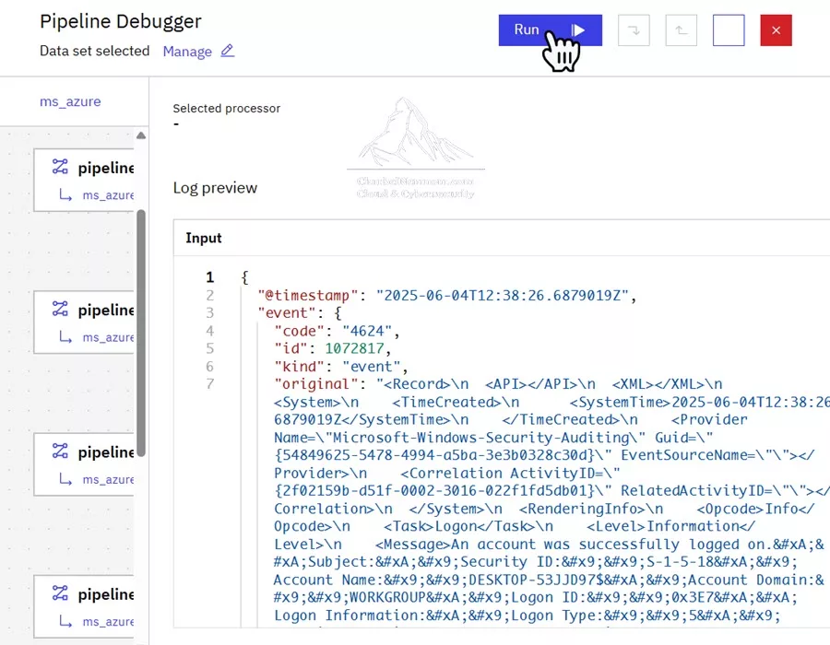The height and width of the screenshot is (645, 830).
Task: Select the ms_azure tab in sidebar
Action: [x=70, y=101]
